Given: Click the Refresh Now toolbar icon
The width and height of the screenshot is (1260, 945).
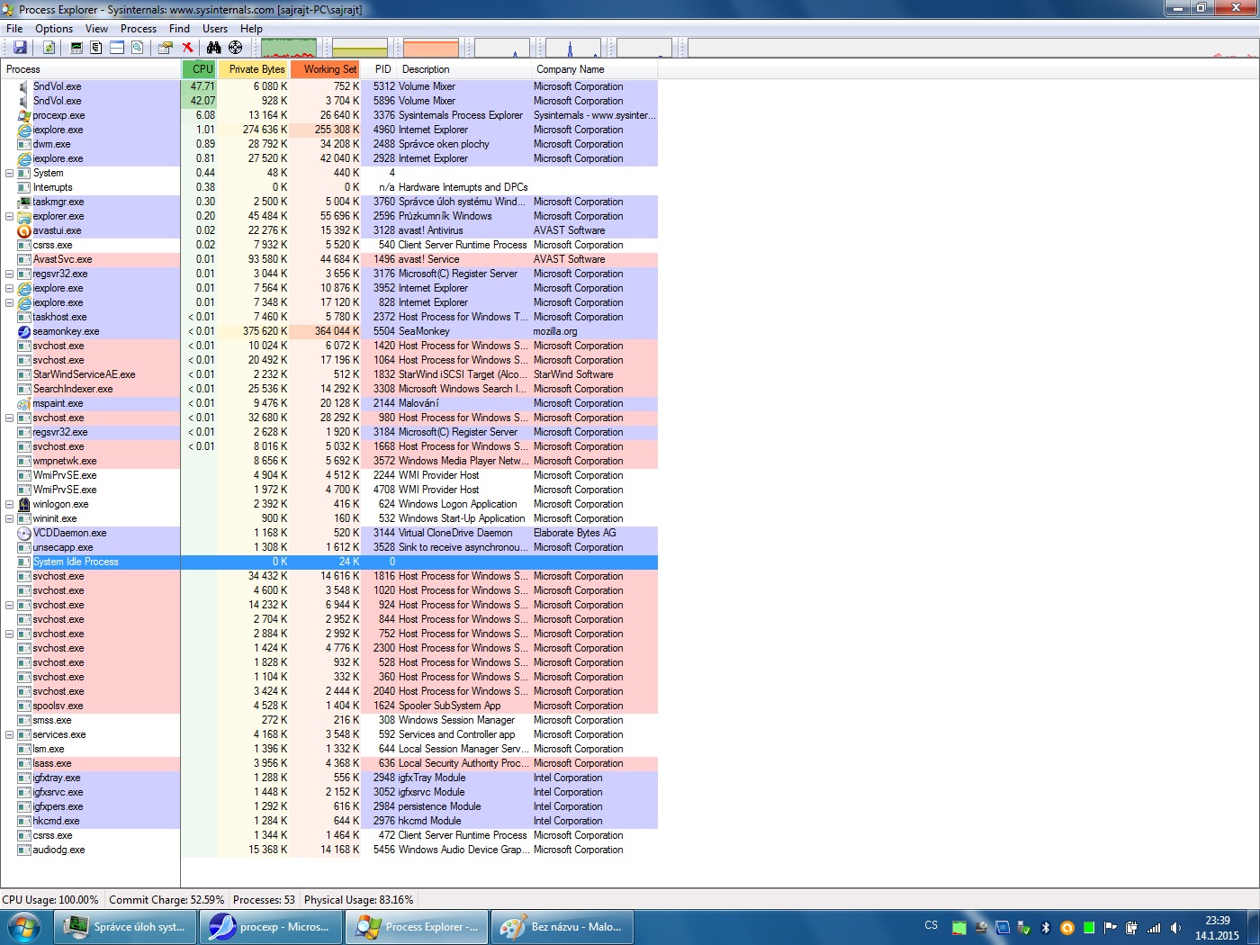Looking at the screenshot, I should tap(49, 48).
